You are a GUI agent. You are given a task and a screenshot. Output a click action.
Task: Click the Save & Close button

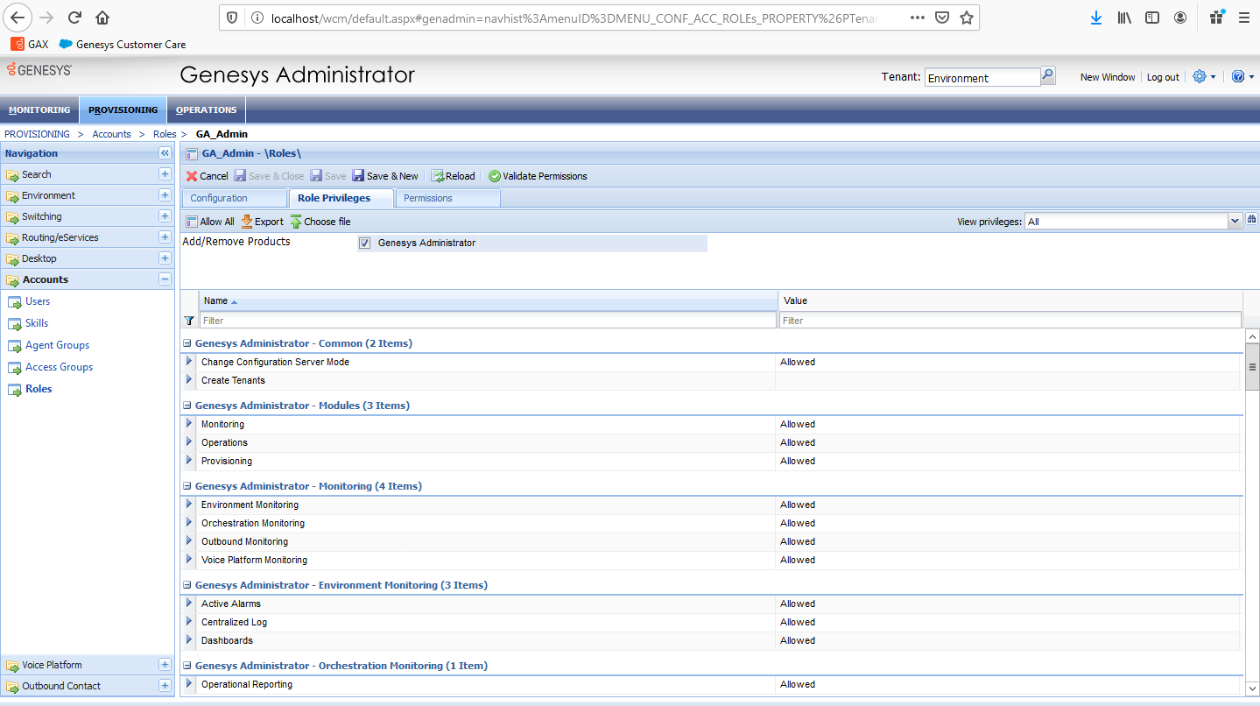[x=269, y=175]
